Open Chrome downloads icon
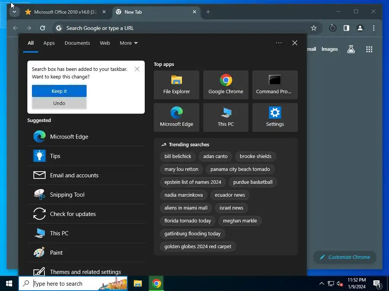 (333, 28)
